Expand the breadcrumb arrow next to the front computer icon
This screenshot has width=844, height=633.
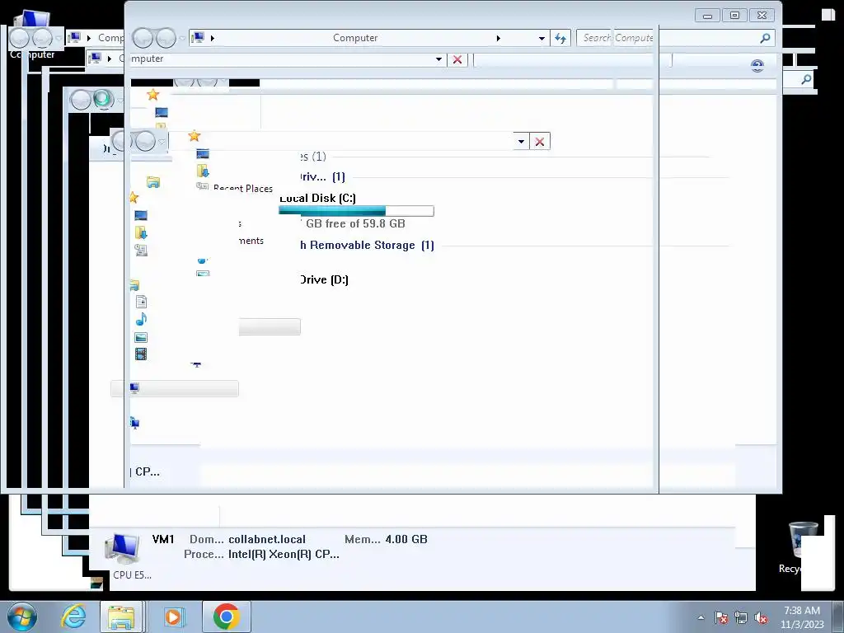(213, 38)
